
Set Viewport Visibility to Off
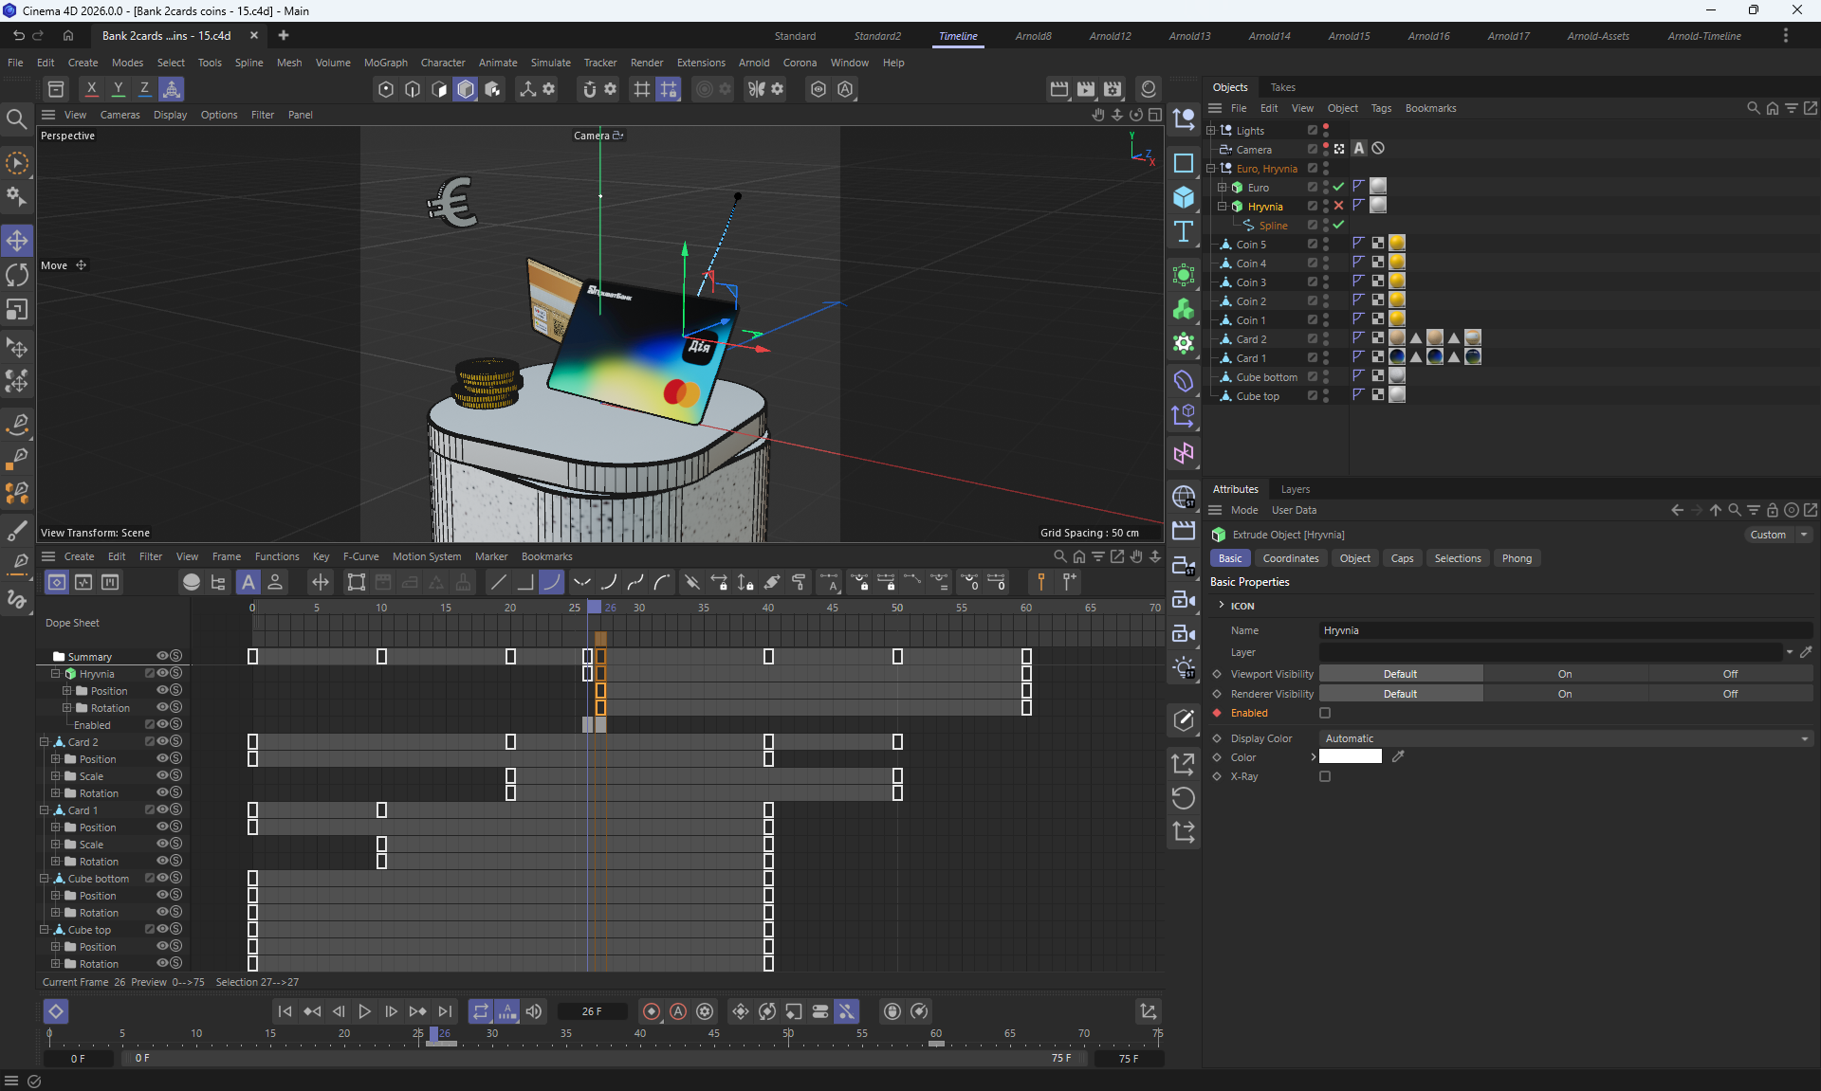click(1730, 674)
